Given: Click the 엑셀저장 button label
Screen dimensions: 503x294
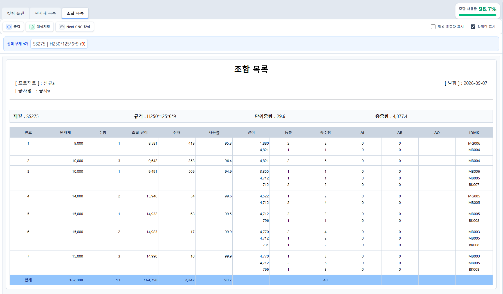Looking at the screenshot, I should [43, 27].
